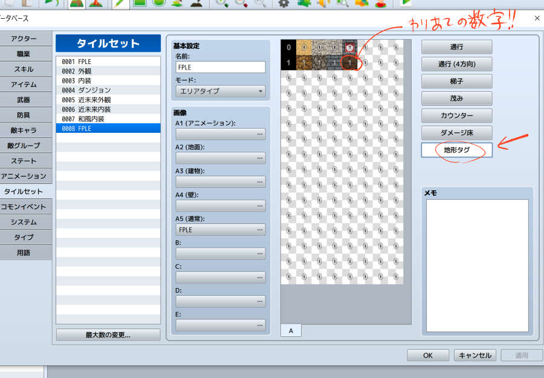544x378 pixels.
Task: Select the ellipse drawing tool in toolbar
Action: (x=159, y=4)
